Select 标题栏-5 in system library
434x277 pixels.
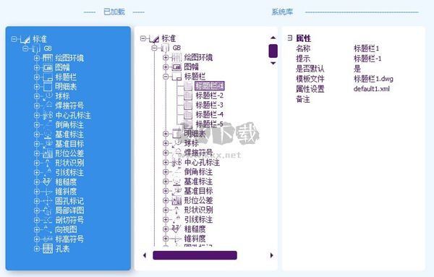pyautogui.click(x=210, y=124)
